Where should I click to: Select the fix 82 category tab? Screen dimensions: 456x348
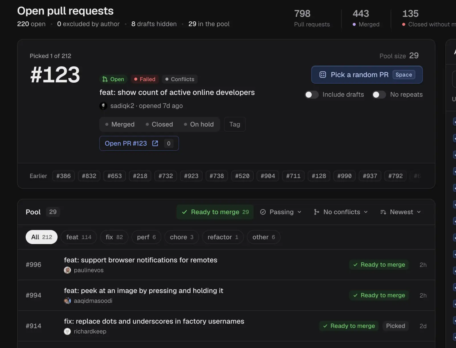114,237
